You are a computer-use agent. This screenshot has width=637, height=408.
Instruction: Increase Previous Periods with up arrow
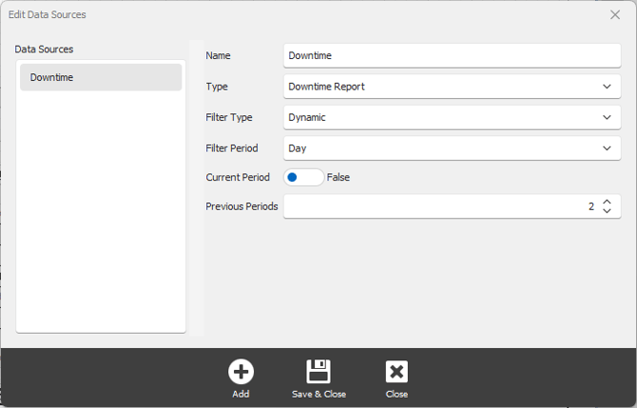pos(607,201)
